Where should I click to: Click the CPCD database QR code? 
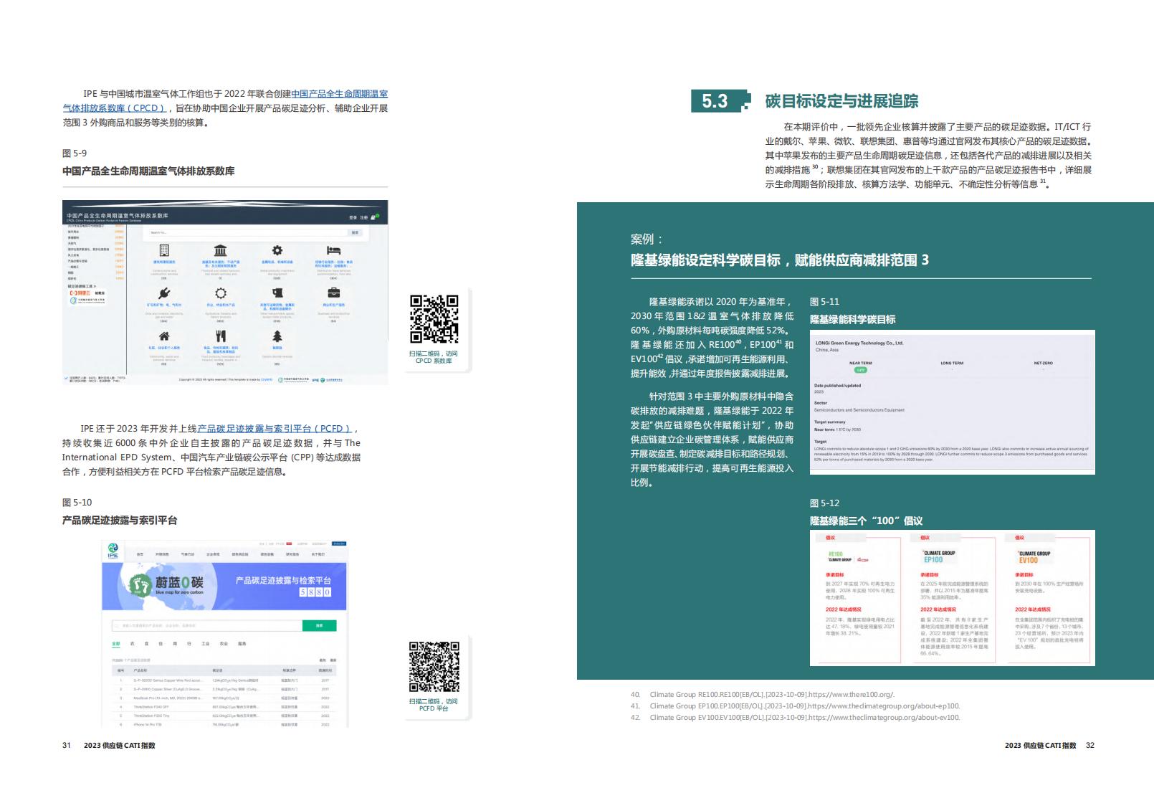[x=434, y=319]
